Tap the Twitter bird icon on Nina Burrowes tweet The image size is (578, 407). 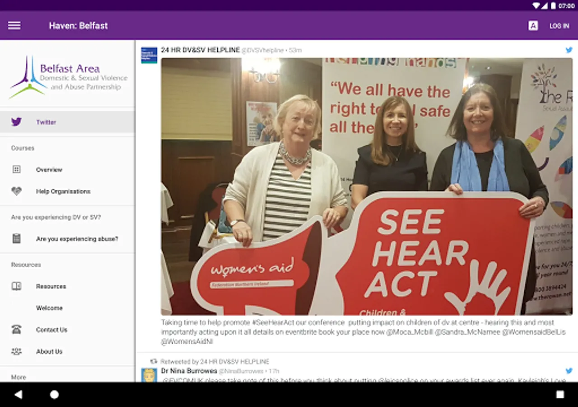[x=569, y=371]
